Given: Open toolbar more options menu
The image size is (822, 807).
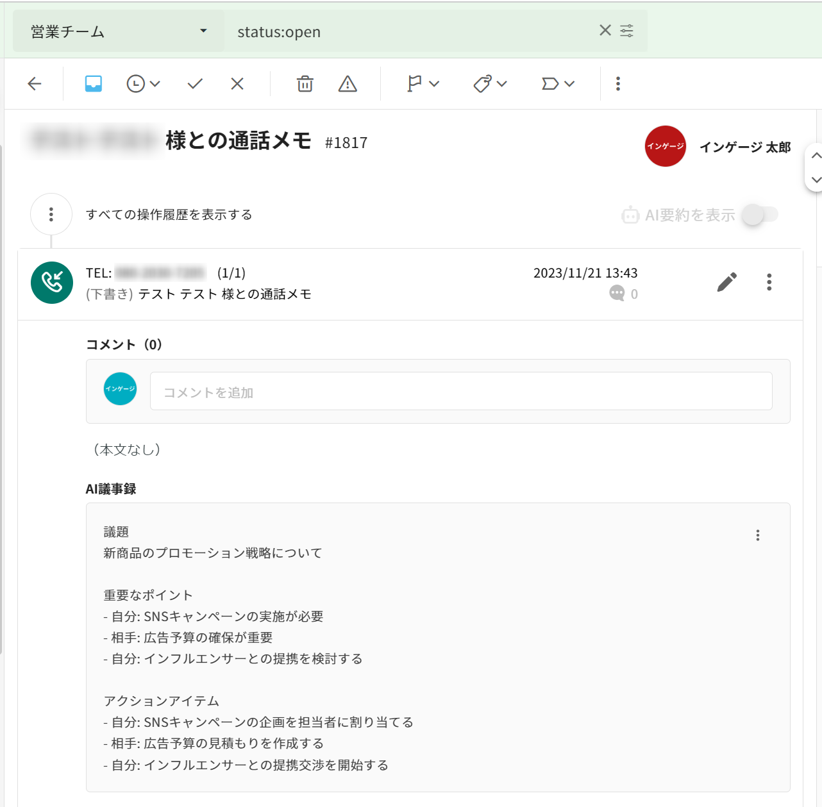Looking at the screenshot, I should [618, 83].
